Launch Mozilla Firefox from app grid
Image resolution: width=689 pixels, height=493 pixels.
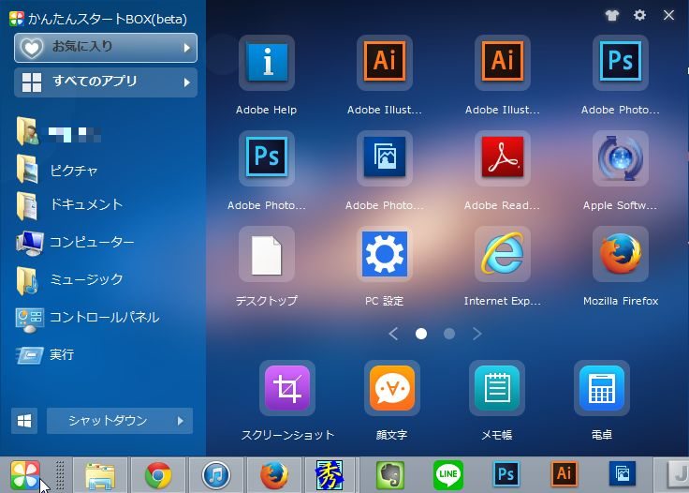(x=620, y=254)
